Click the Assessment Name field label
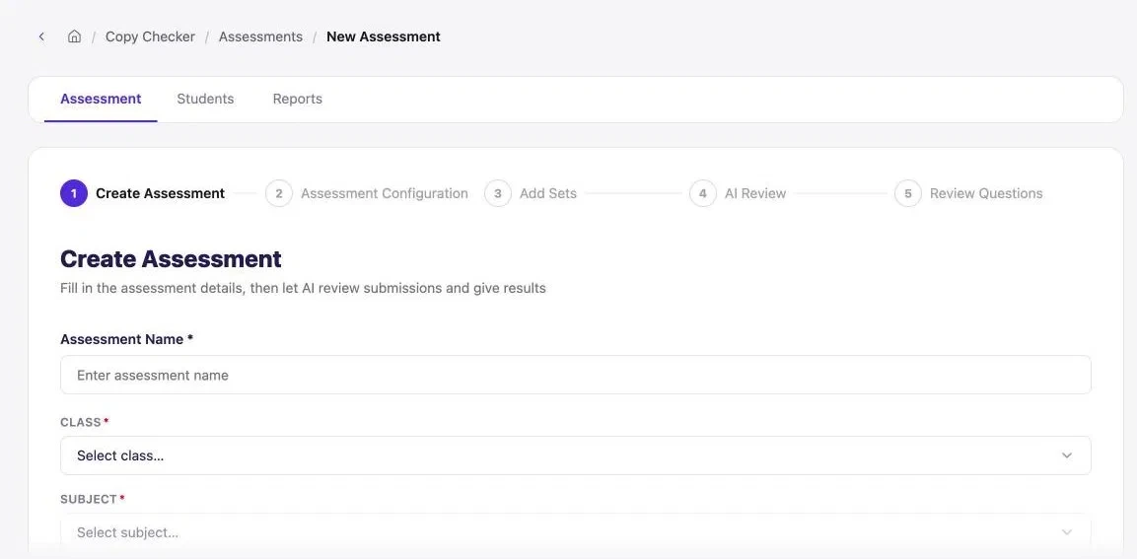Screen dimensions: 1137x559 coord(127,339)
